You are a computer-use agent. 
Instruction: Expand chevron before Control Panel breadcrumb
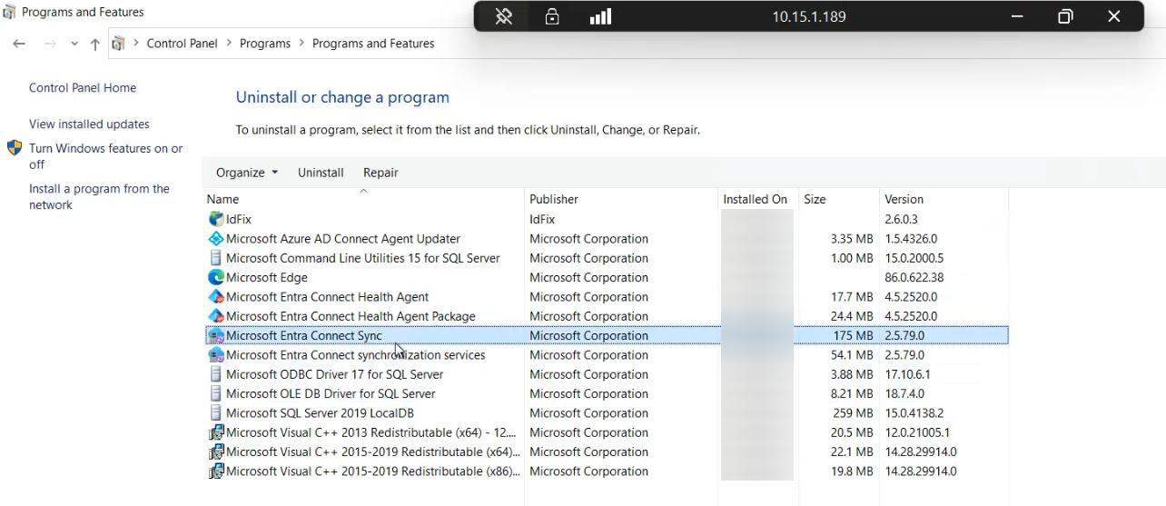(136, 44)
